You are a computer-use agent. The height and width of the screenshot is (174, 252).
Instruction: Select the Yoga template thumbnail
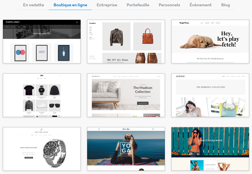pyautogui.click(x=126, y=149)
